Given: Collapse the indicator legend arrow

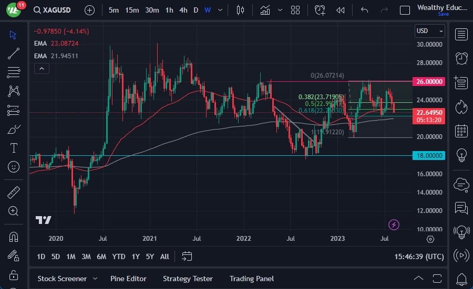Looking at the screenshot, I should point(42,68).
